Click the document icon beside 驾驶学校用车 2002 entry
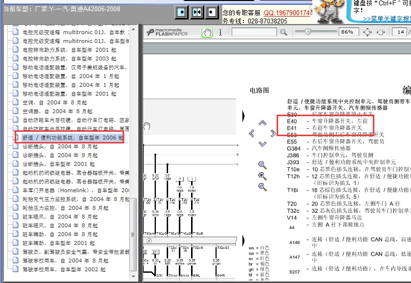This screenshot has width=411, height=283. [x=16, y=269]
